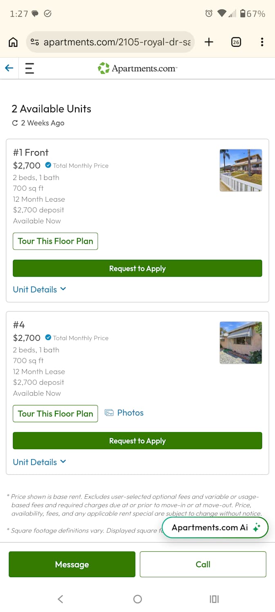Tap the Message button at bottom

[x=72, y=564]
